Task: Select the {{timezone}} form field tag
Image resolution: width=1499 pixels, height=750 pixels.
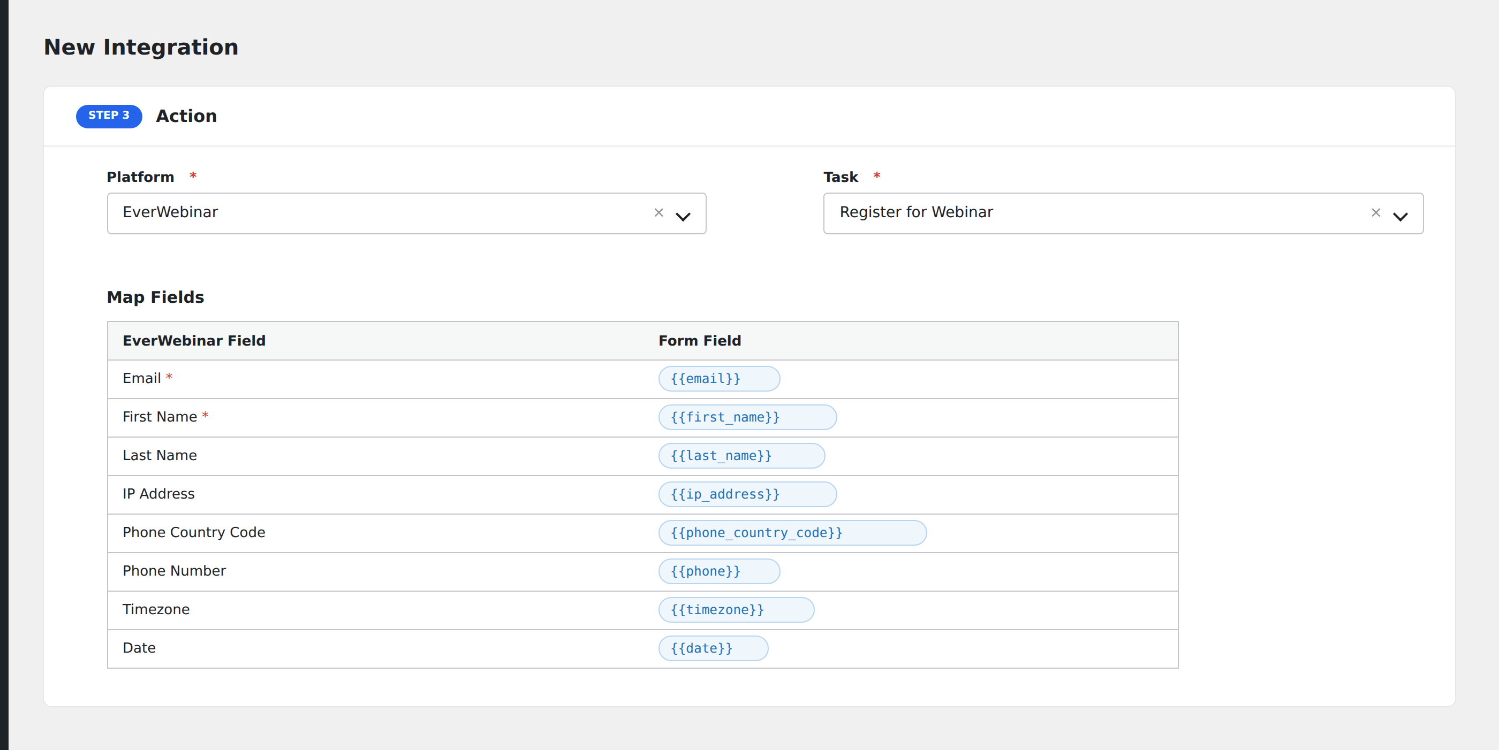Action: [736, 609]
